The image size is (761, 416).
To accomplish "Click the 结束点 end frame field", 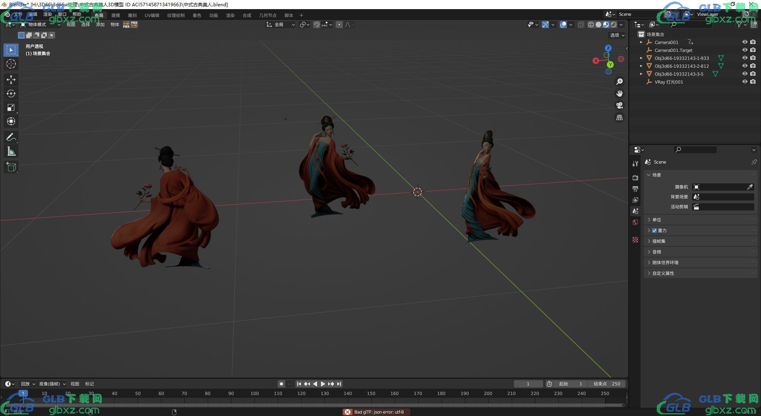I will pyautogui.click(x=607, y=384).
